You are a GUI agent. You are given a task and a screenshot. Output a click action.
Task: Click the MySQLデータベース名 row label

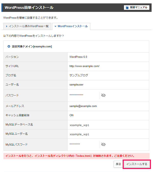(x=19, y=124)
